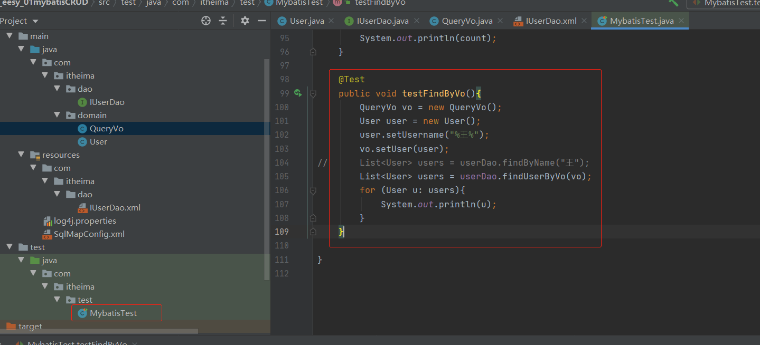Hide the Project tool window
This screenshot has width=760, height=345.
point(261,21)
